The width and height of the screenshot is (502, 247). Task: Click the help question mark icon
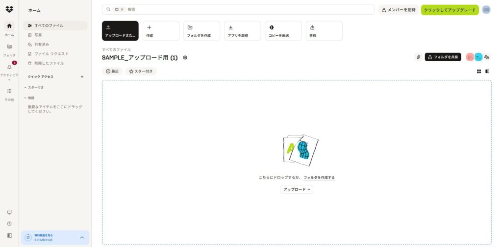9,223
